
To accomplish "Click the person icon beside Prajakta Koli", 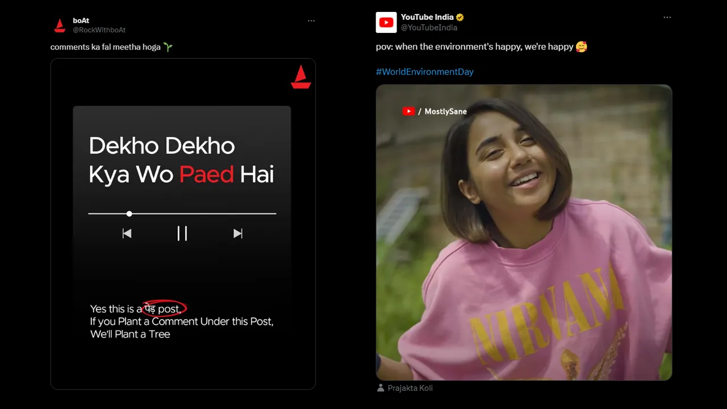I will click(381, 388).
